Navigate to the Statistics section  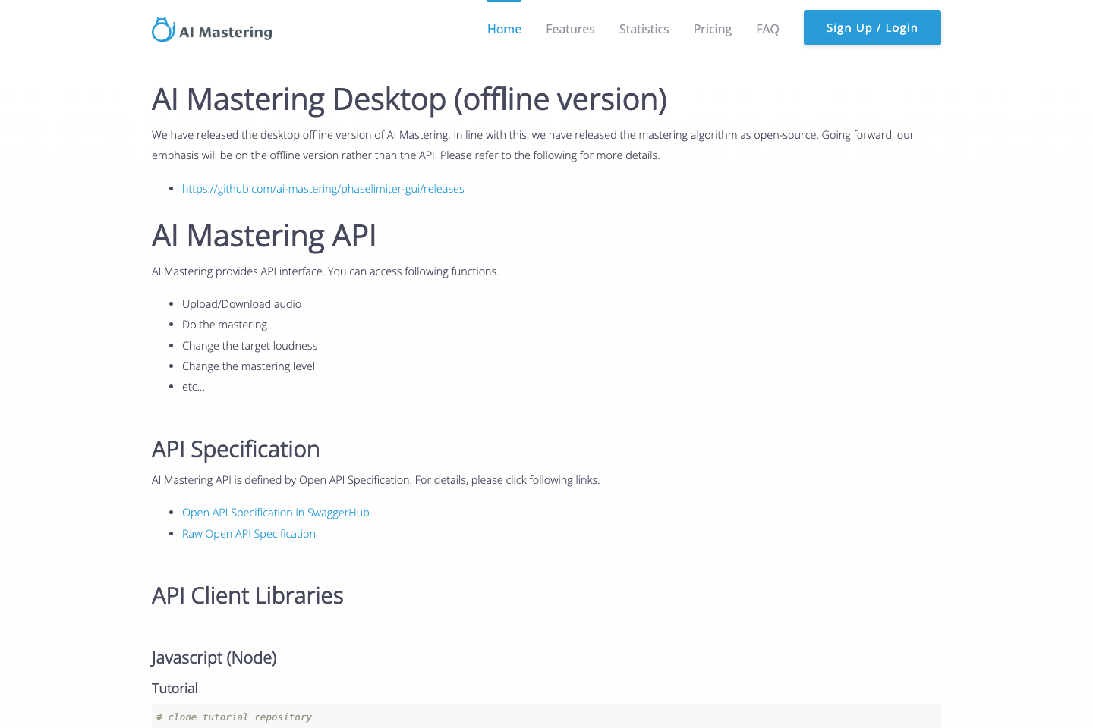[644, 29]
